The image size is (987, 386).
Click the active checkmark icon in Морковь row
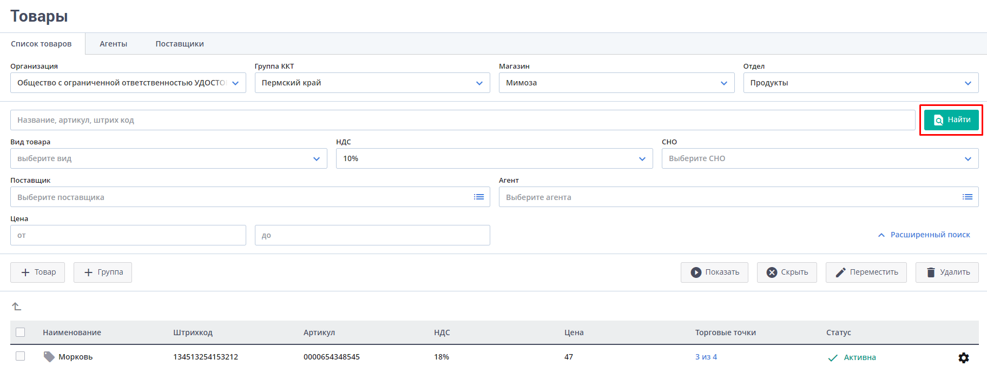point(833,358)
